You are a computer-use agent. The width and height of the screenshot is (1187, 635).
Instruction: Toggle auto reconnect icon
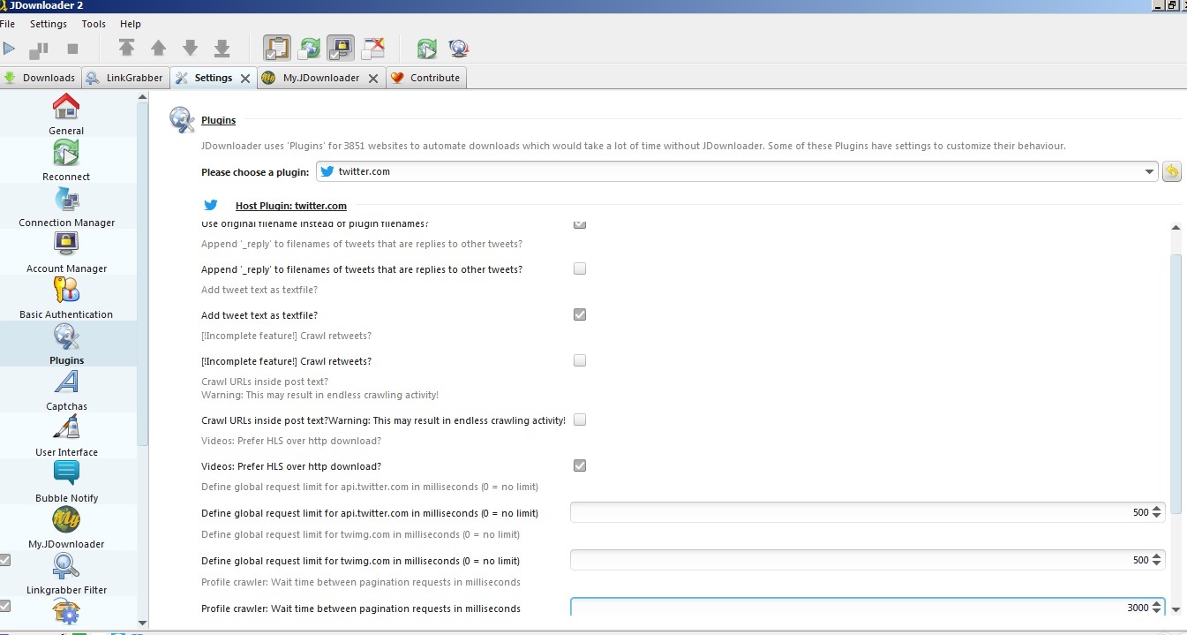(310, 48)
